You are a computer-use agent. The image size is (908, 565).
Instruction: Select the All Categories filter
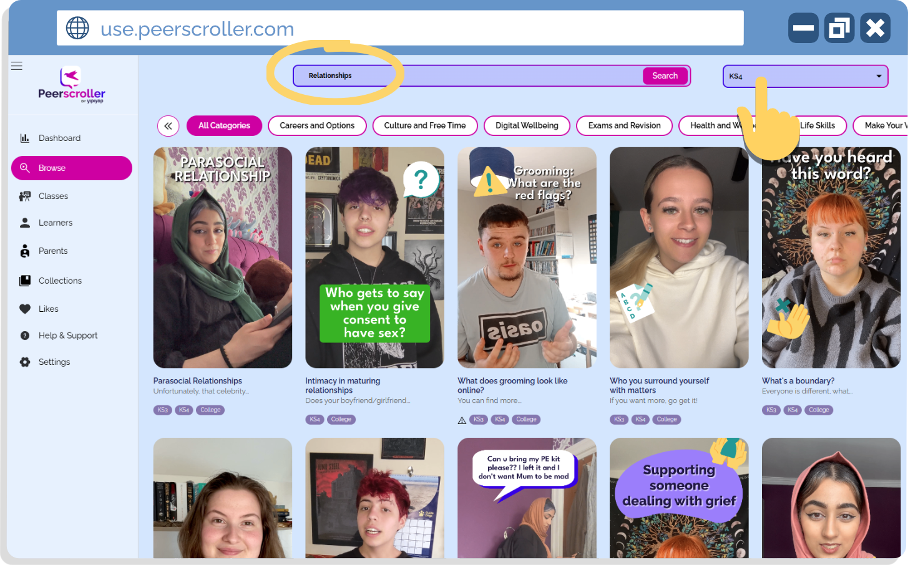pos(224,125)
